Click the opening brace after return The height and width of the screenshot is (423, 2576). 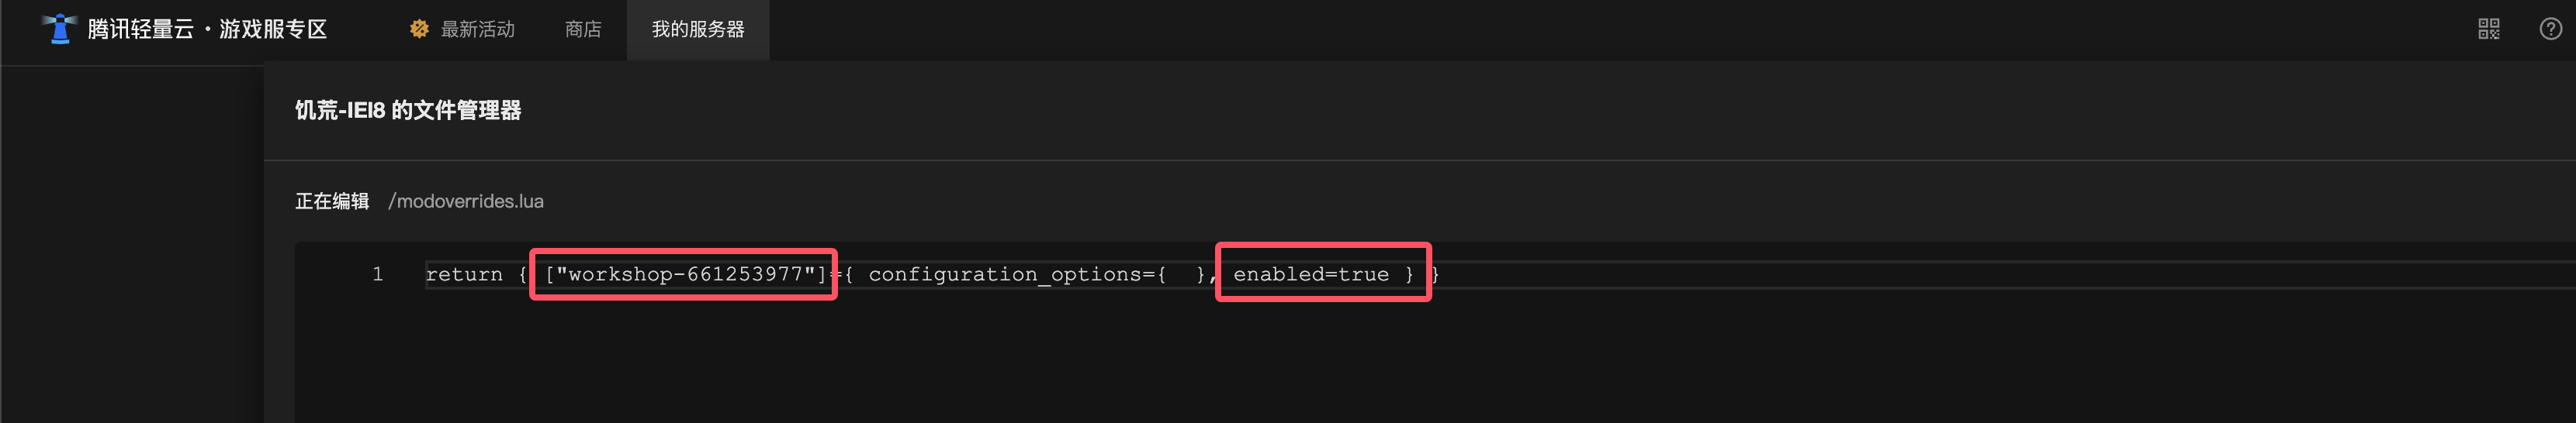(522, 274)
